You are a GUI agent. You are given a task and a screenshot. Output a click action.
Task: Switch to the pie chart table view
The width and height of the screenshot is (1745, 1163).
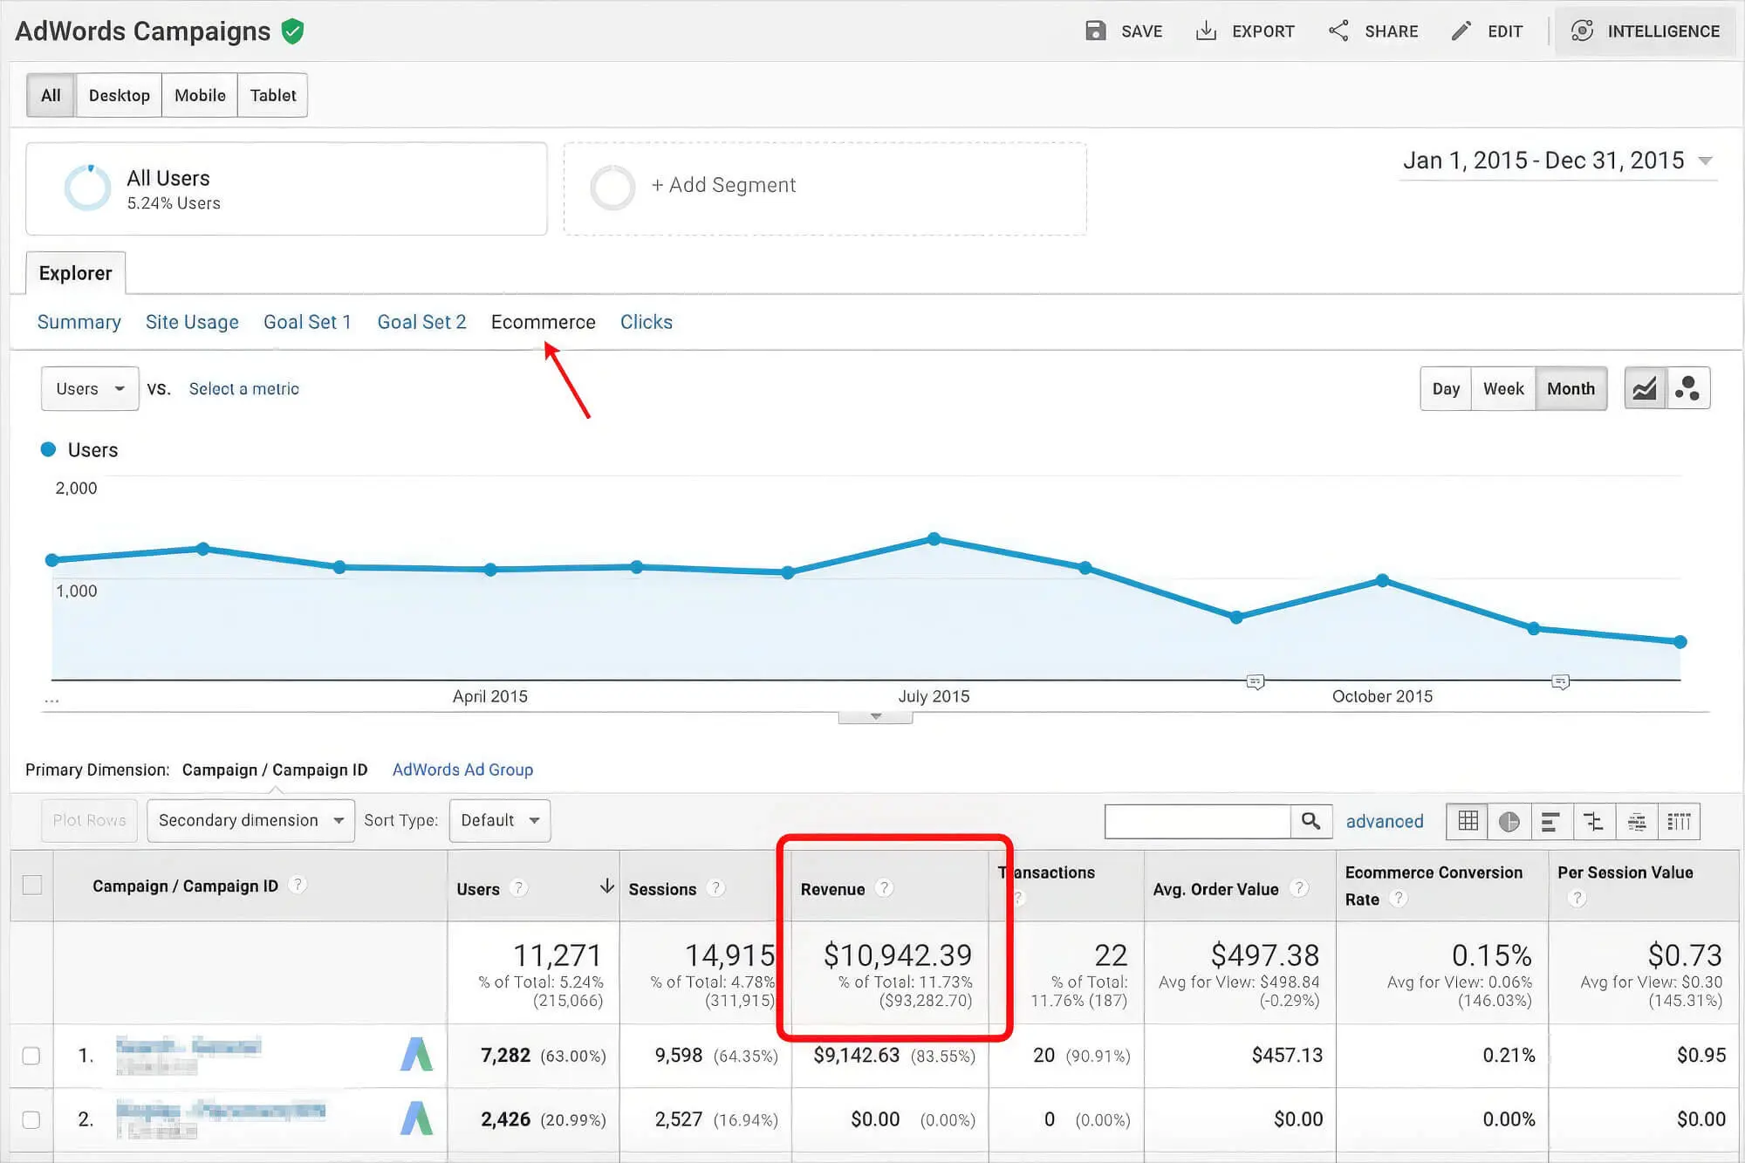[x=1509, y=821]
